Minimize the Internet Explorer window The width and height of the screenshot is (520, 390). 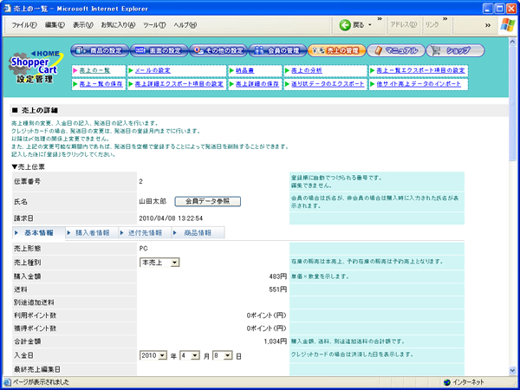pos(488,9)
